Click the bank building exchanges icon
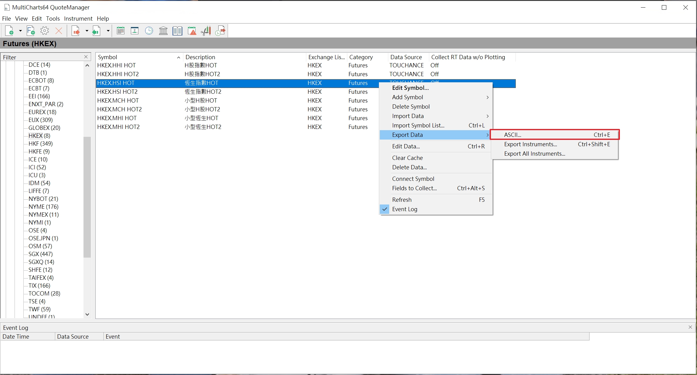Screen dimensions: 697x375 163,31
